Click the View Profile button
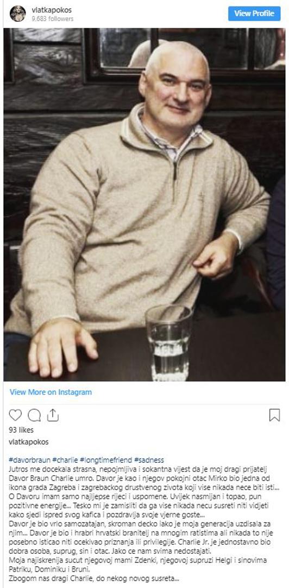This screenshot has height=588, width=289. click(254, 14)
